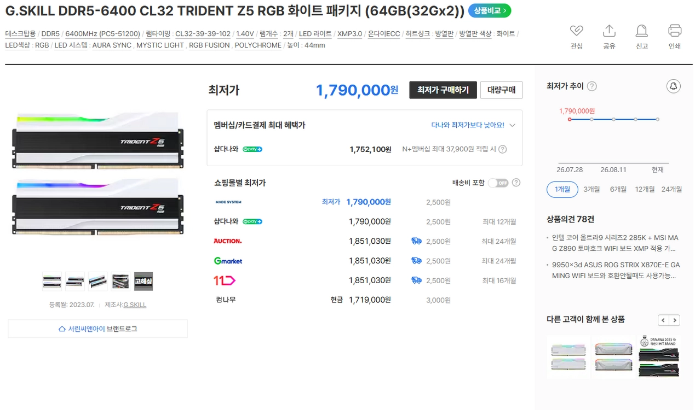This screenshot has width=695, height=410.
Task: Click Auction price 1,851,030원
Action: pos(370,241)
